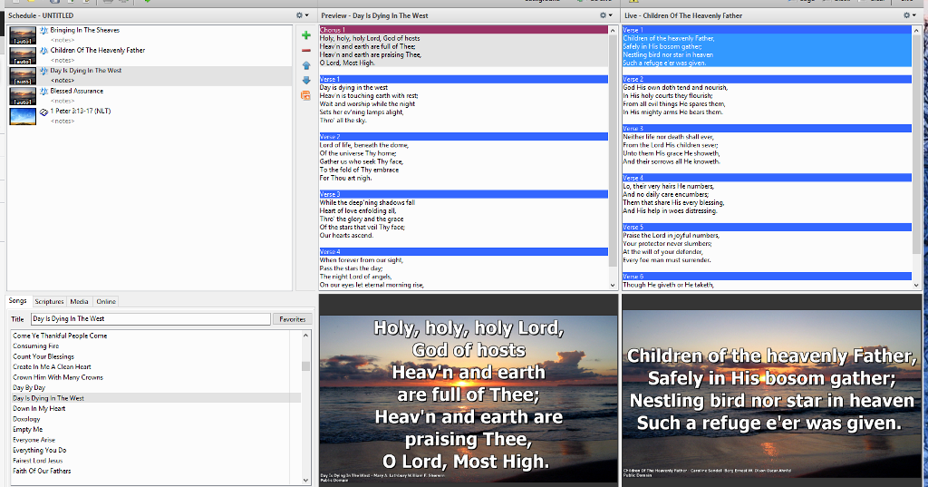The height and width of the screenshot is (487, 928).
Task: Select Verse 4 slide in Live panel
Action: click(x=767, y=194)
